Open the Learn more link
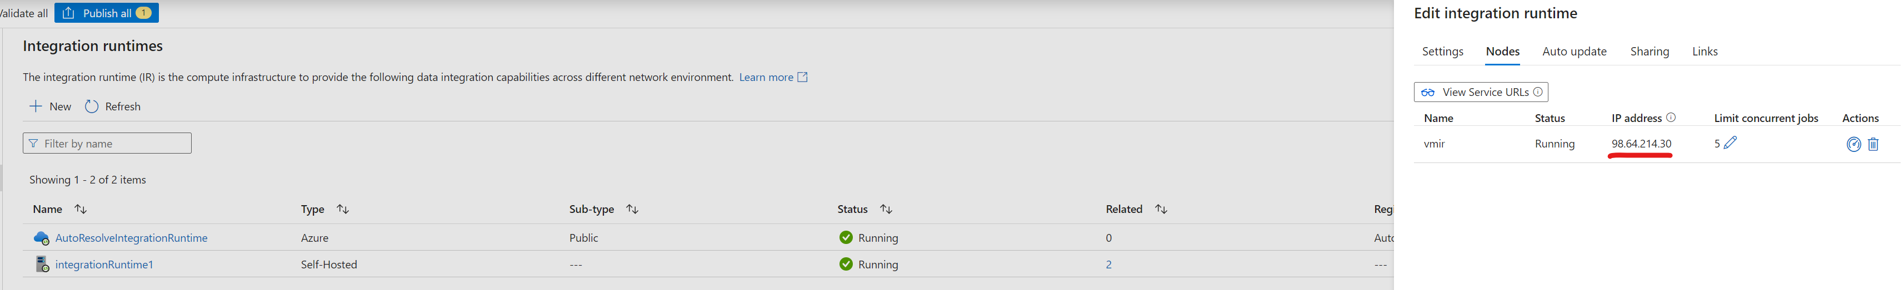This screenshot has width=1904, height=290. [x=766, y=77]
